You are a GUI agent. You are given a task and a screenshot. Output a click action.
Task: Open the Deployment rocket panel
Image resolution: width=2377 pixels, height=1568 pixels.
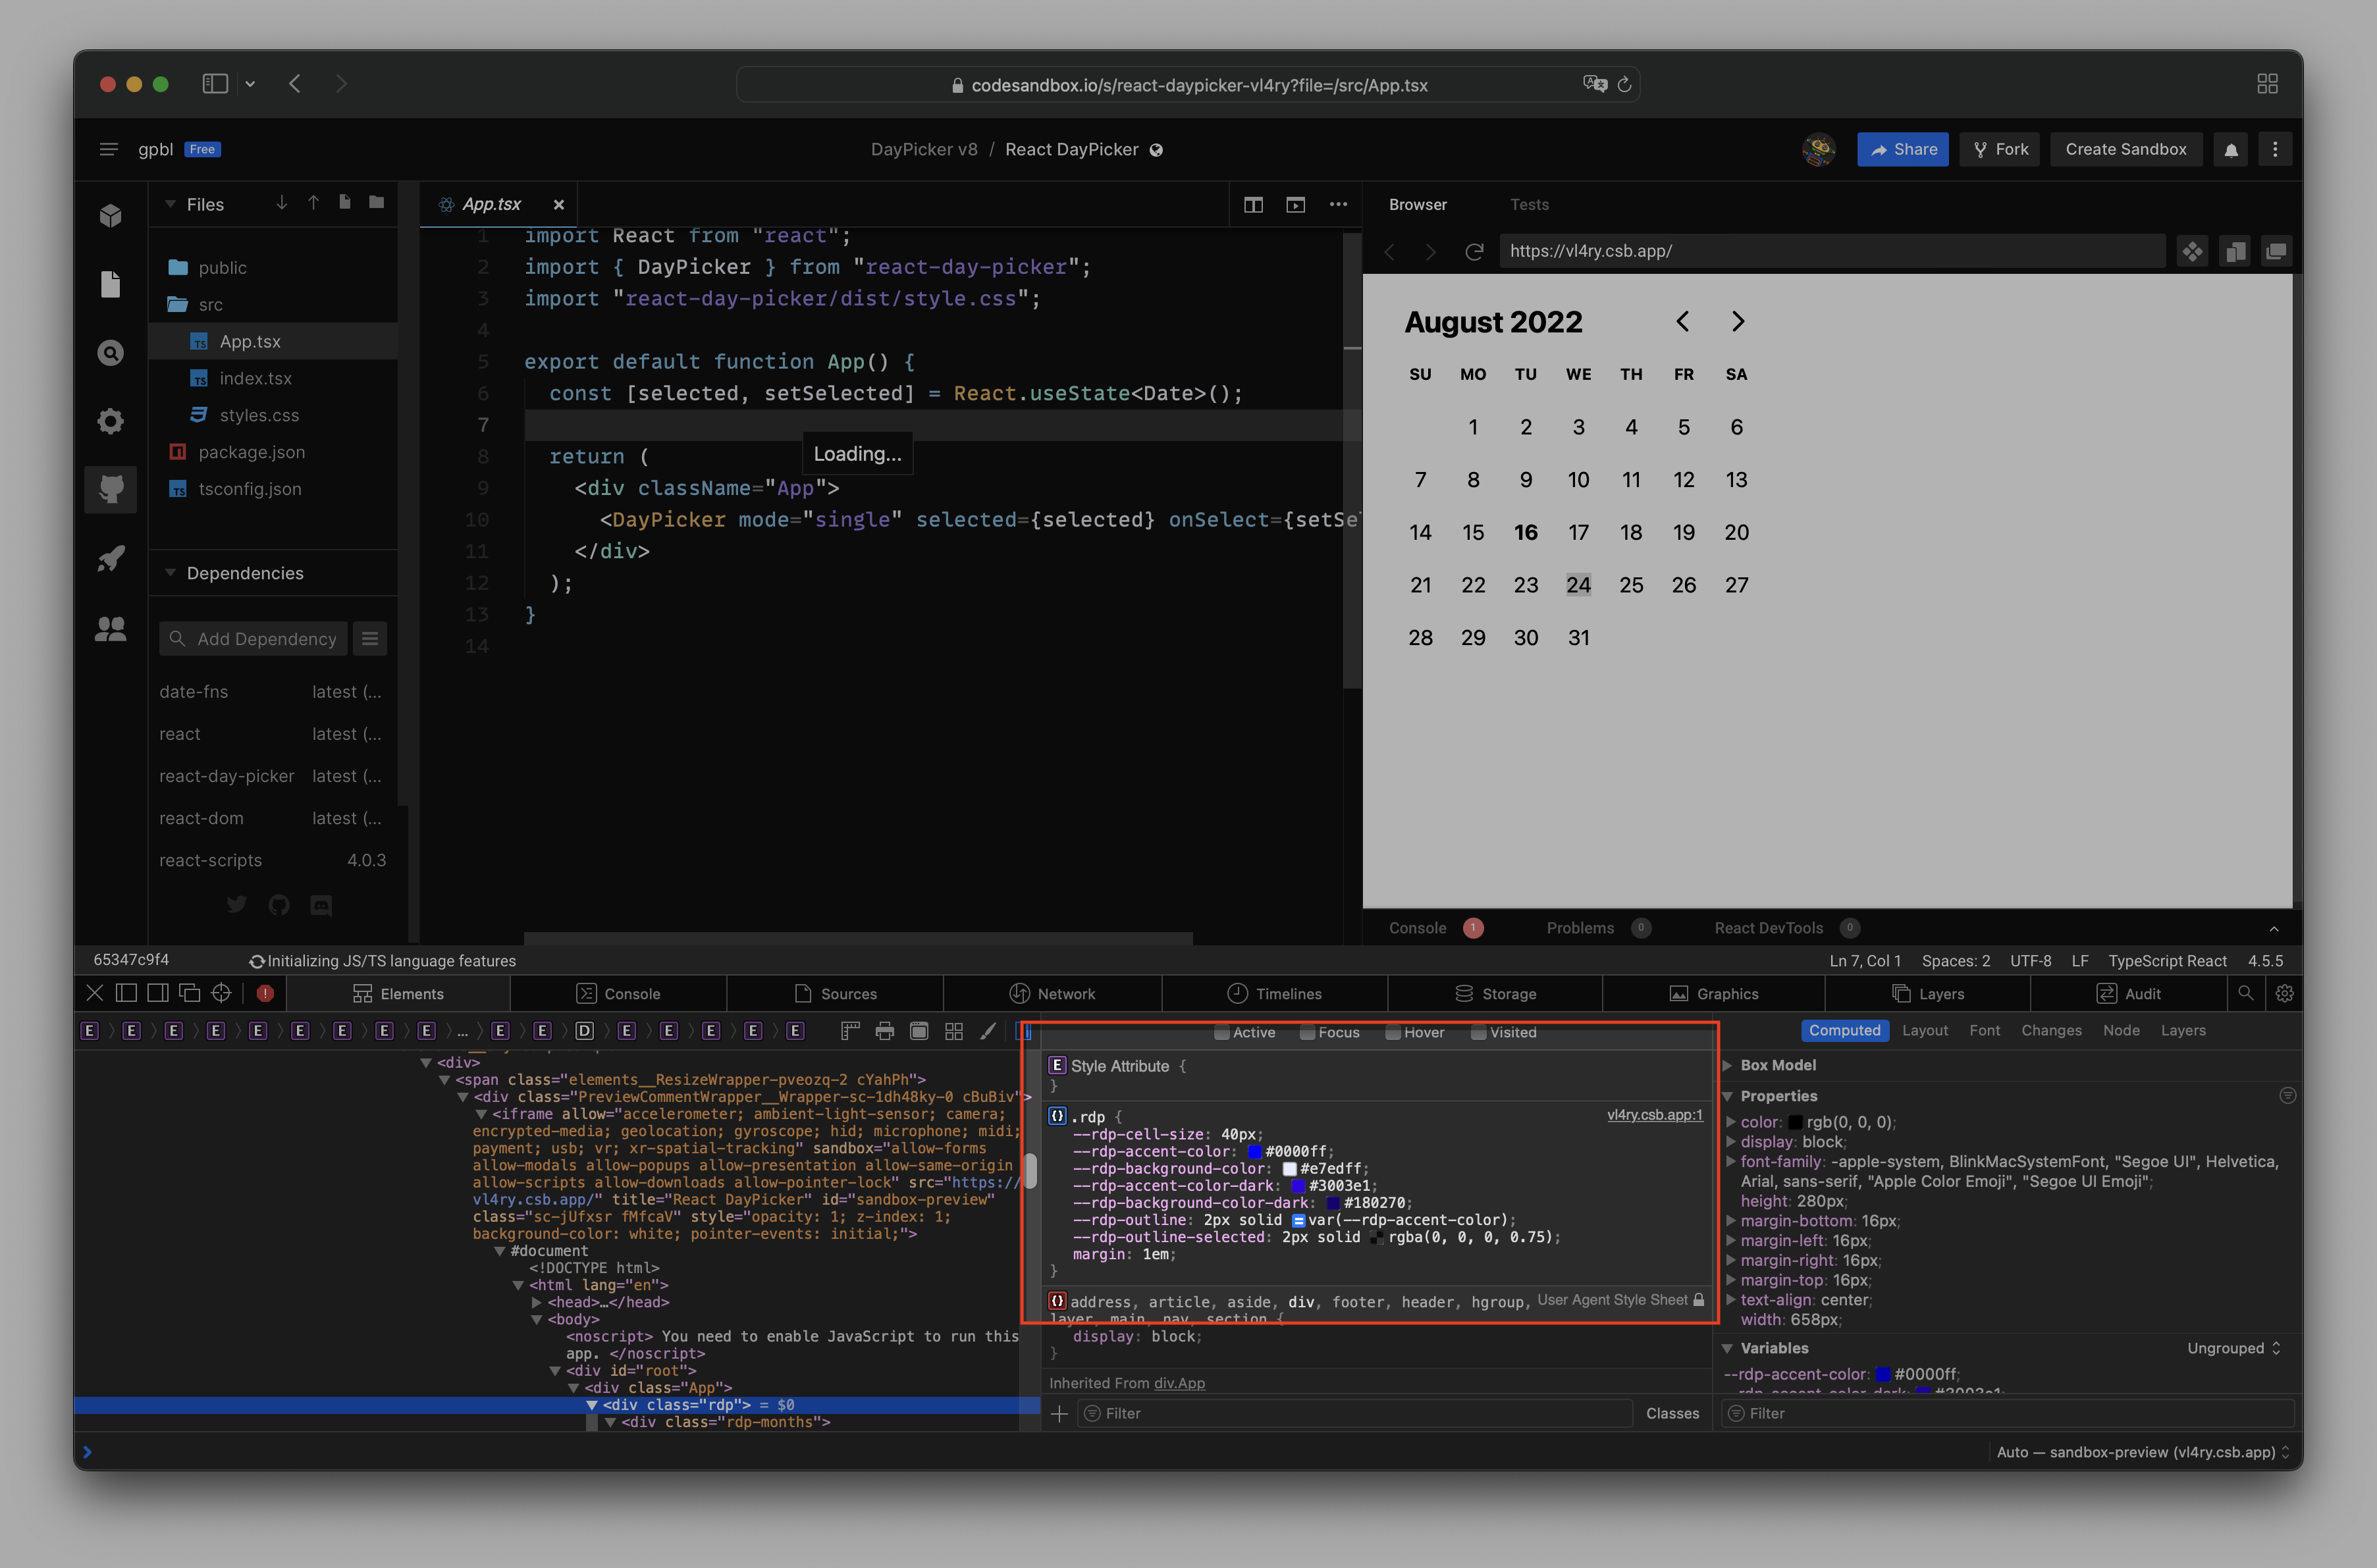pos(110,558)
